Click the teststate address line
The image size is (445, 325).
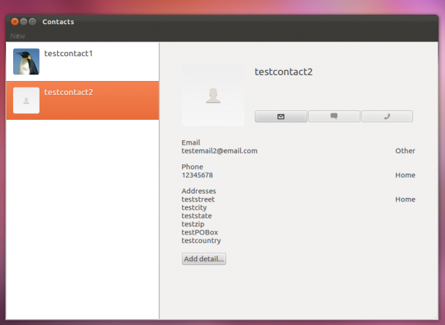pos(197,215)
